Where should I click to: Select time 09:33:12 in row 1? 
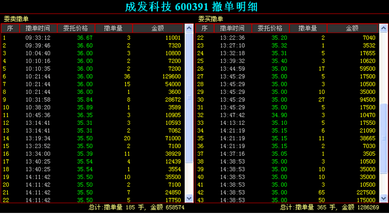point(38,38)
